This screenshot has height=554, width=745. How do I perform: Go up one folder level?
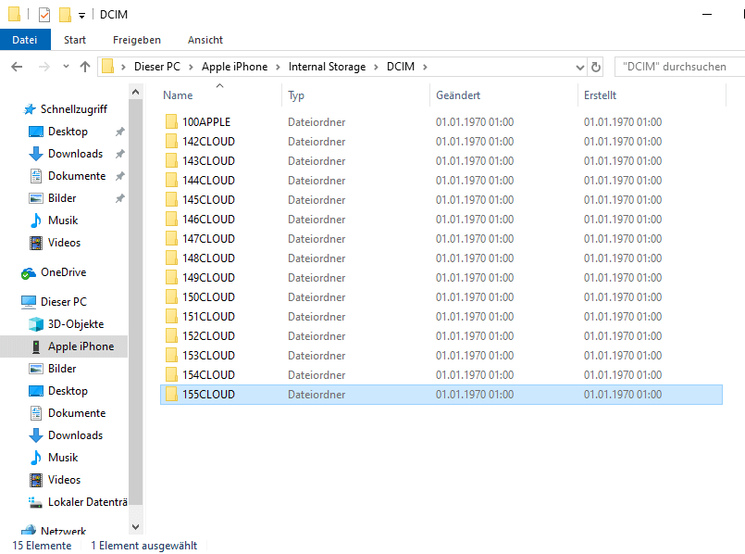click(85, 67)
